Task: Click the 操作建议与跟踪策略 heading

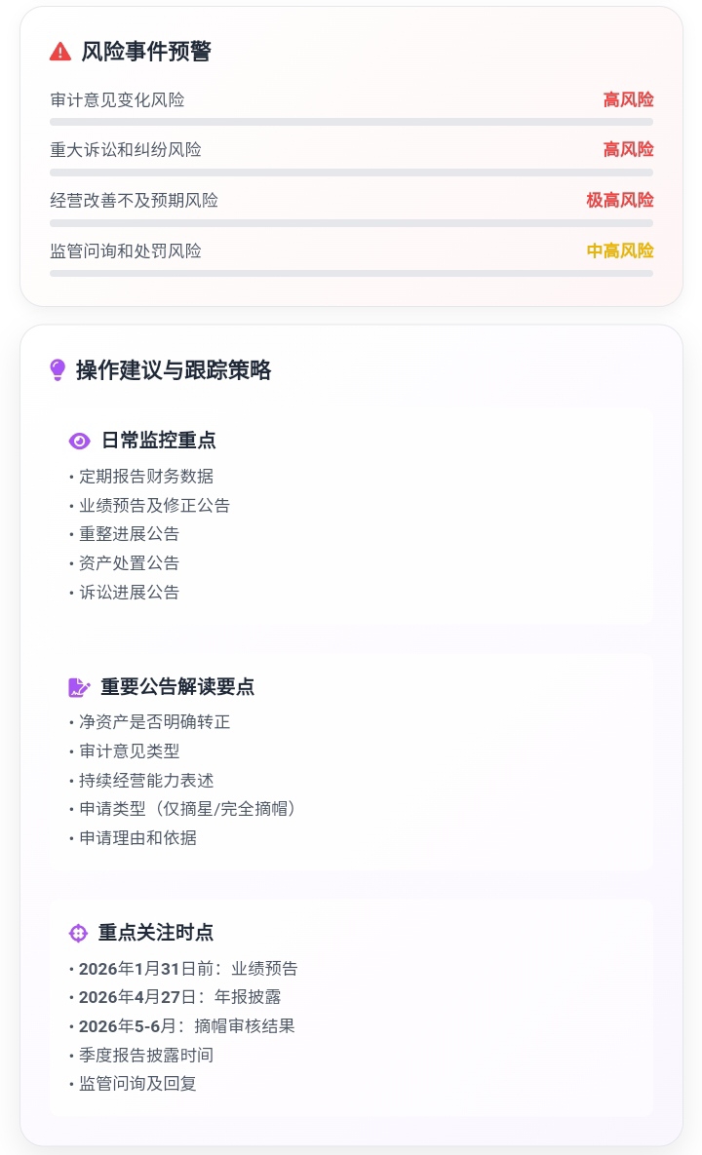Action: click(x=174, y=370)
